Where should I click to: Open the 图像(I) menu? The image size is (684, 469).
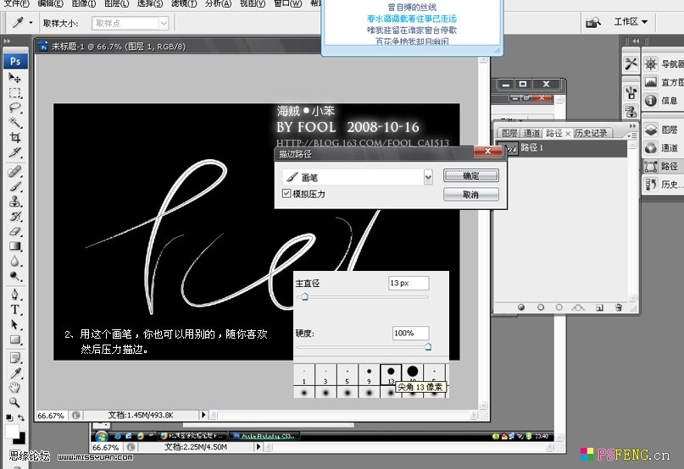(x=84, y=3)
